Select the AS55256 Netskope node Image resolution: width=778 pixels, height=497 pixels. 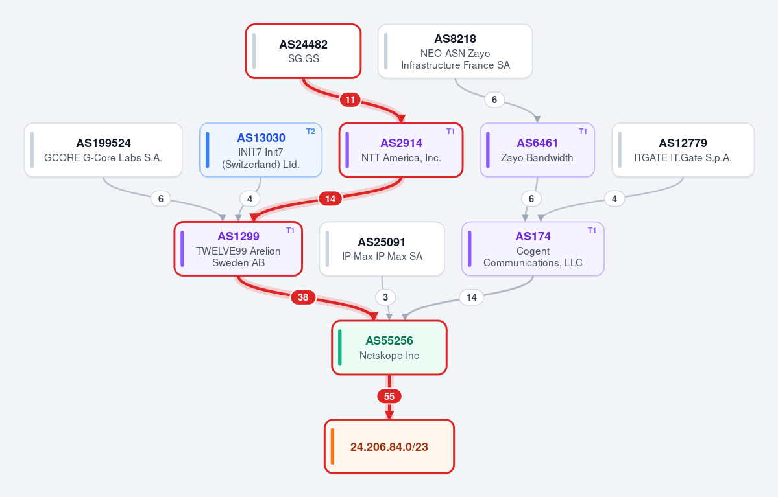pos(389,347)
